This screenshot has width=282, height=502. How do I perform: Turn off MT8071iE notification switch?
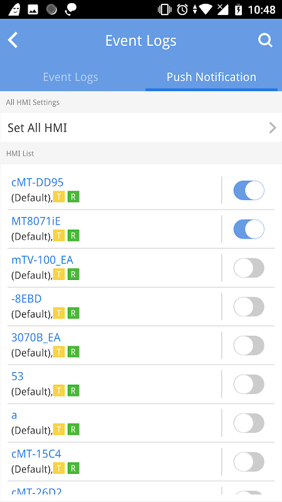[x=249, y=229]
